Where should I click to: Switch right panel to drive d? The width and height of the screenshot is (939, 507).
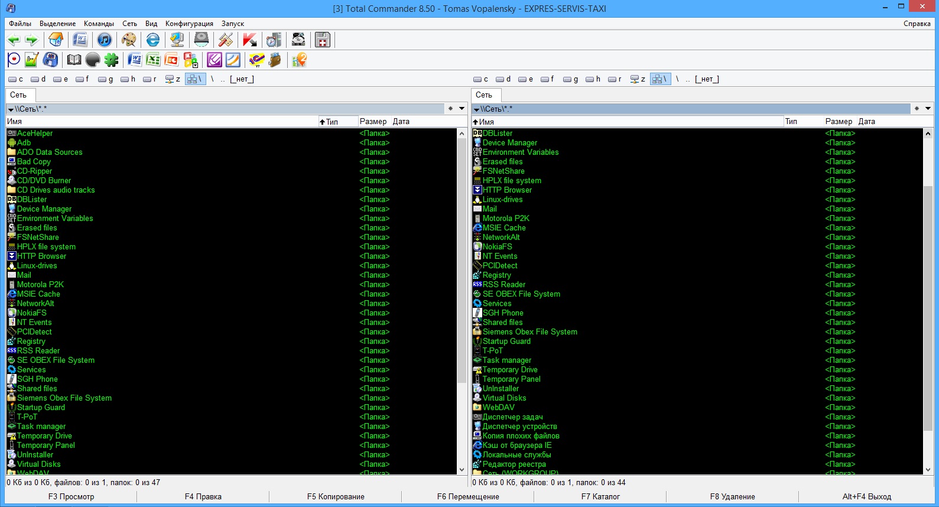503,79
